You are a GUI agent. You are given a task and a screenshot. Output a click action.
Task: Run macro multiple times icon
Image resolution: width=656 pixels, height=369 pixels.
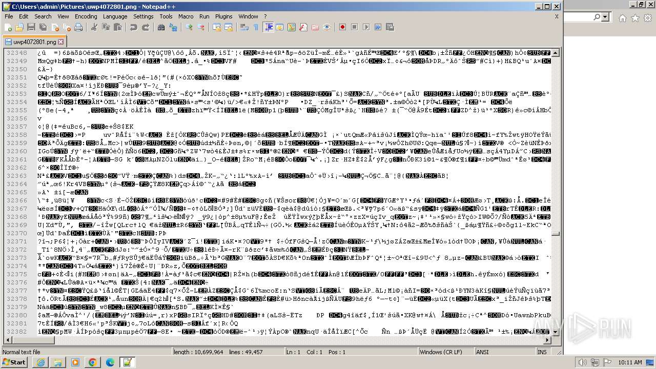(x=378, y=27)
